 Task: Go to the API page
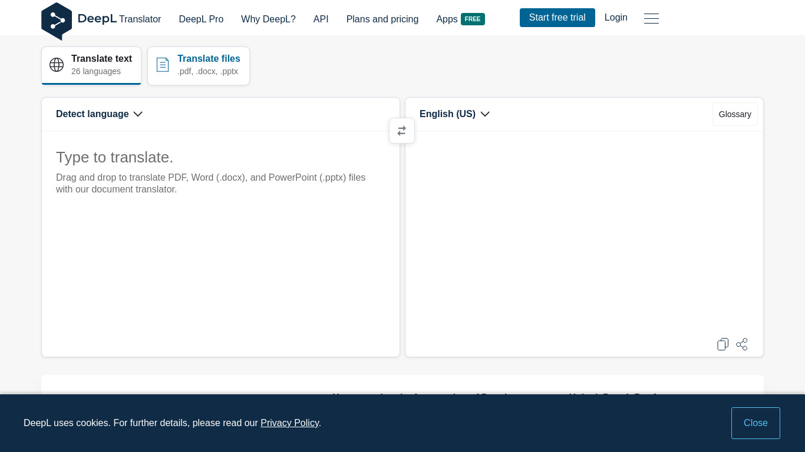[x=321, y=19]
